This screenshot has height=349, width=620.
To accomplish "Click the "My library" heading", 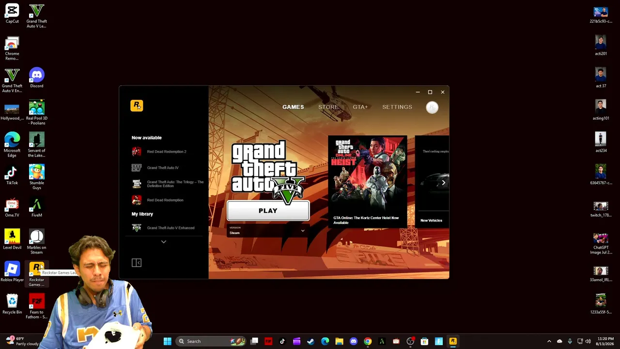I will [142, 214].
